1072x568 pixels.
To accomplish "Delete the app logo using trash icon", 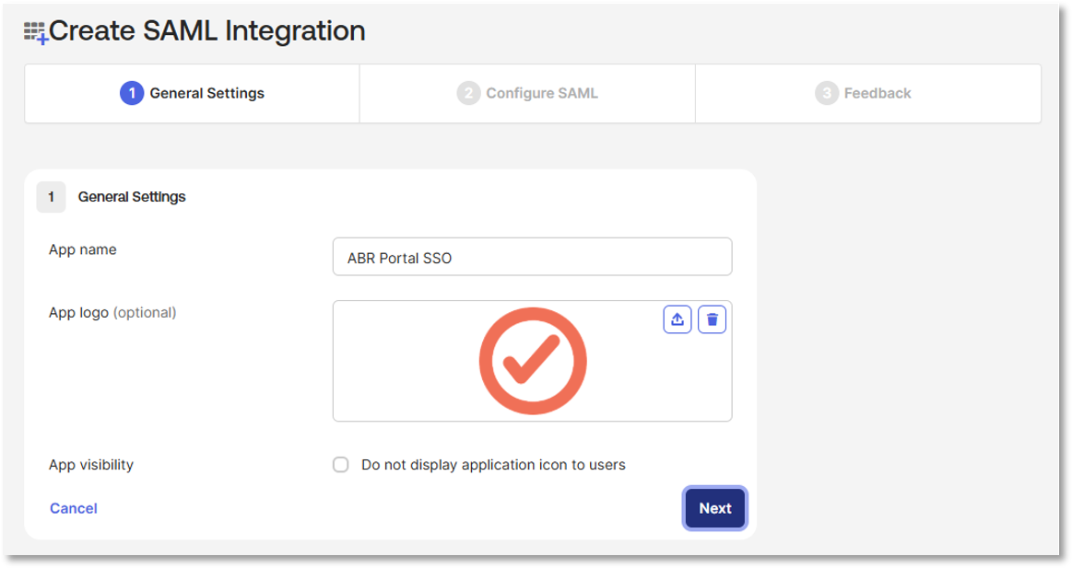I will tap(712, 319).
